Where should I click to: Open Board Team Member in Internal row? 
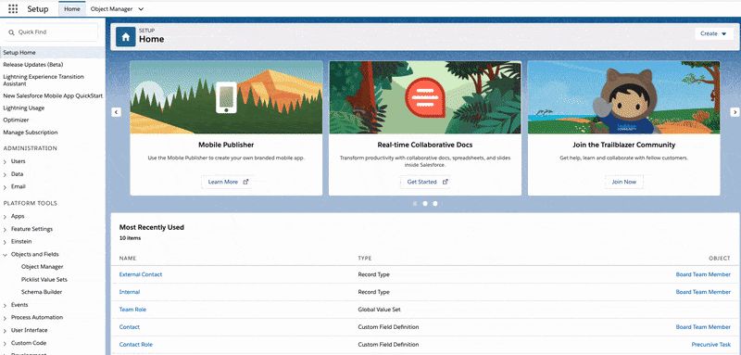coord(703,292)
